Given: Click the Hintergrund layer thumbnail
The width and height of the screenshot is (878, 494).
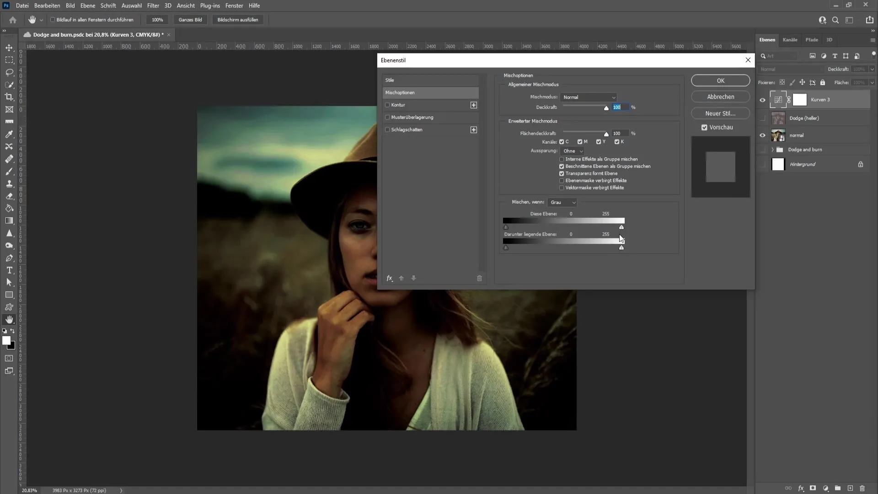Looking at the screenshot, I should [x=778, y=164].
